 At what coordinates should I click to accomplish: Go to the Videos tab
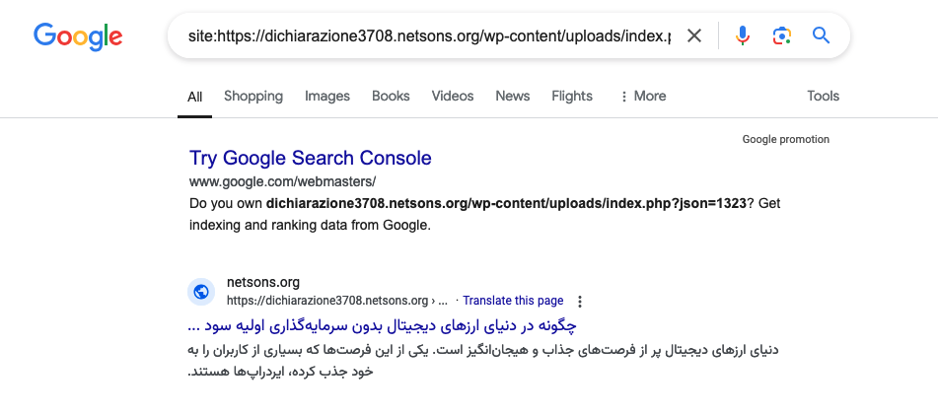pos(453,97)
